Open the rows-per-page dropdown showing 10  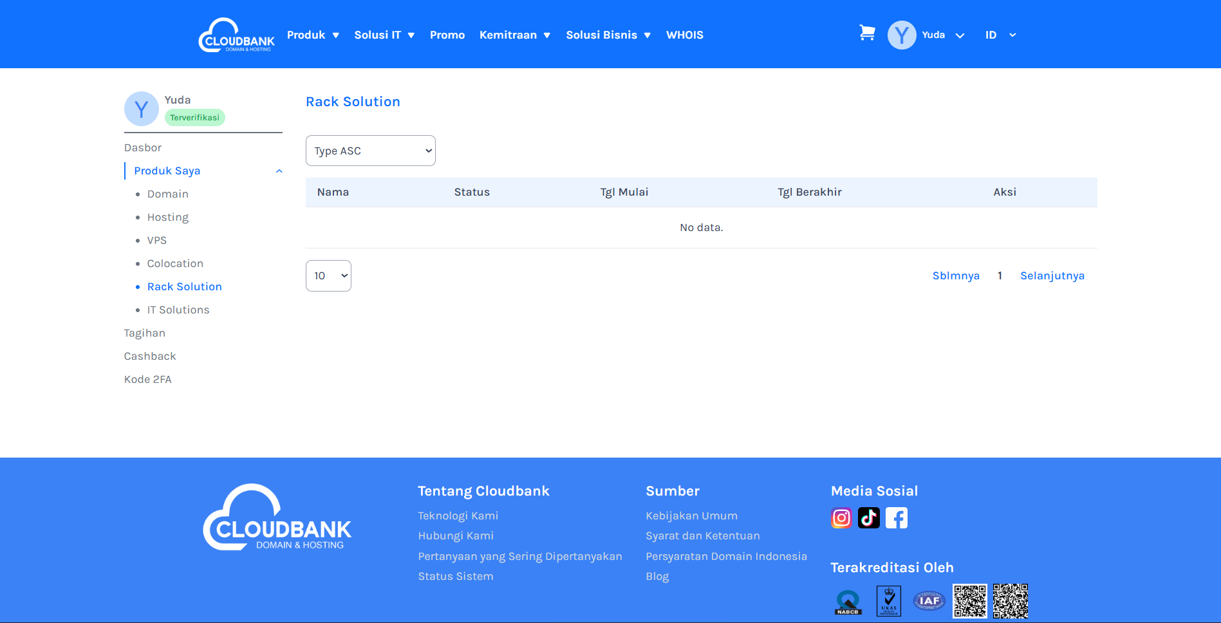(328, 275)
